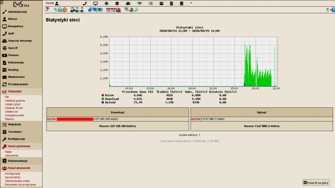Image resolution: width=335 pixels, height=188 pixels.
Task: Click the add computer toolbar icon
Action: click(x=96, y=10)
